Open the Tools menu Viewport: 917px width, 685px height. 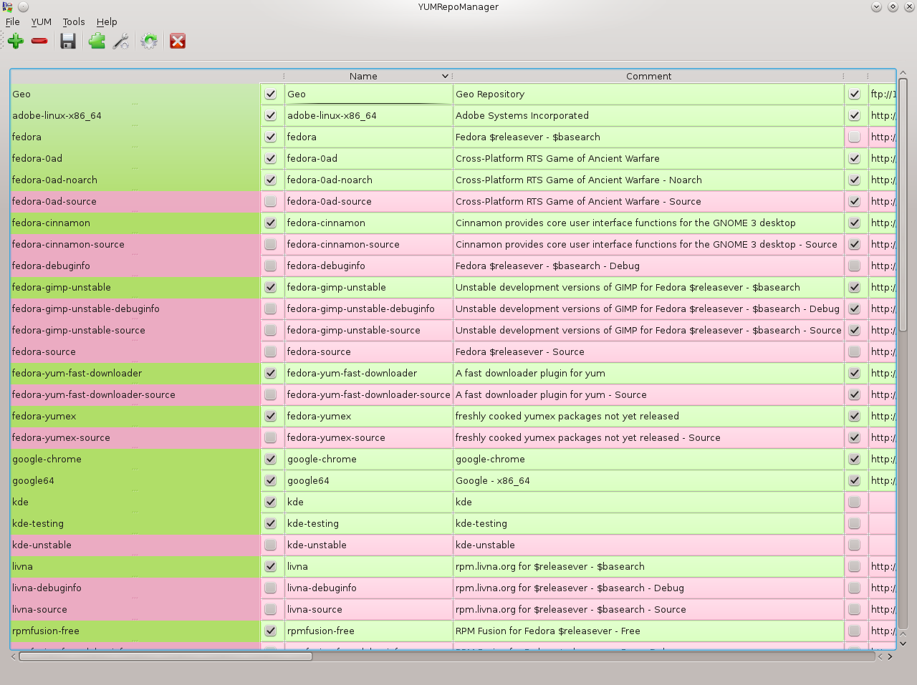(x=74, y=22)
